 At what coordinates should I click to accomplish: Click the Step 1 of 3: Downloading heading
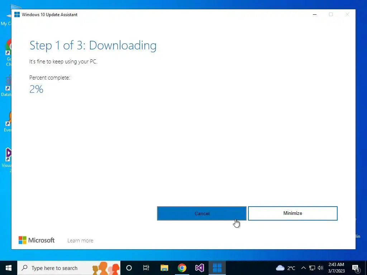click(93, 45)
